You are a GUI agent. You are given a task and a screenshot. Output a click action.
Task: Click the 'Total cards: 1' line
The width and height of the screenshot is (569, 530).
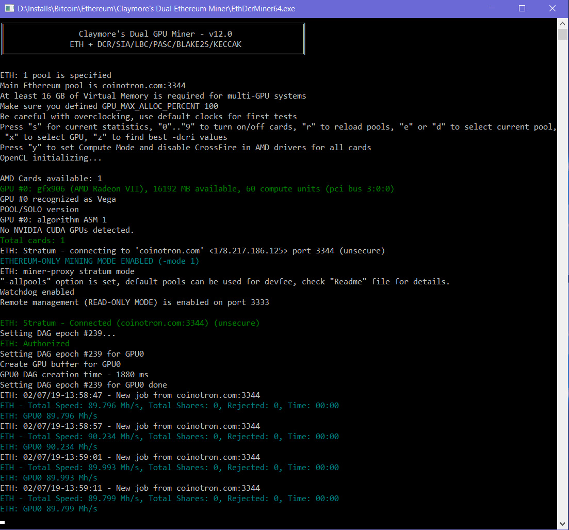(32, 240)
